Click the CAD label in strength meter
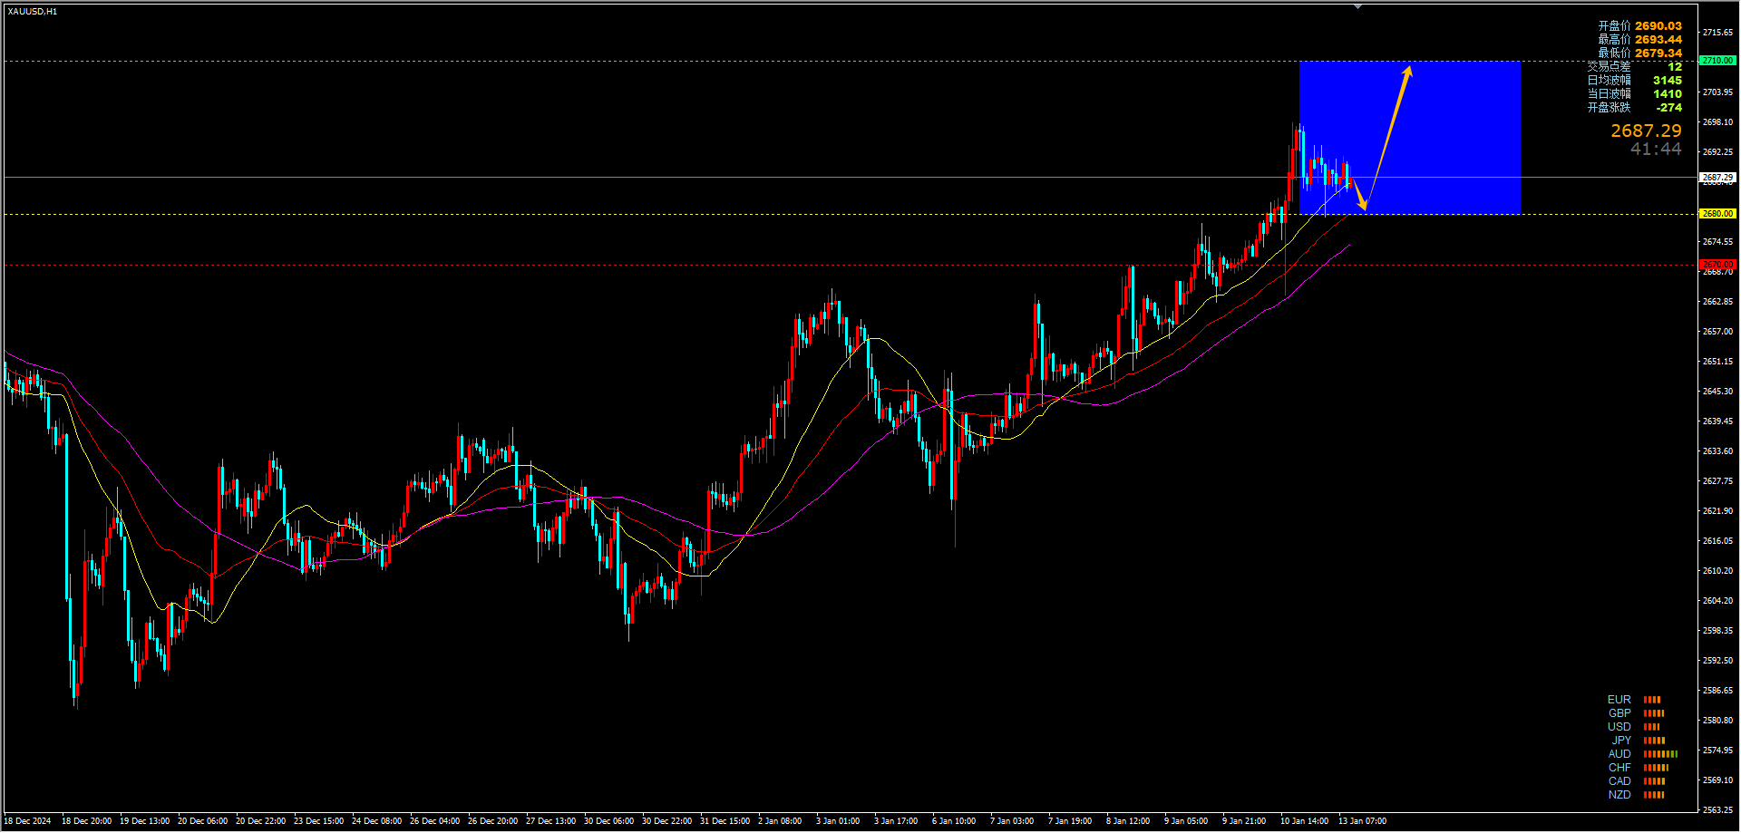The height and width of the screenshot is (833, 1741). (x=1619, y=781)
